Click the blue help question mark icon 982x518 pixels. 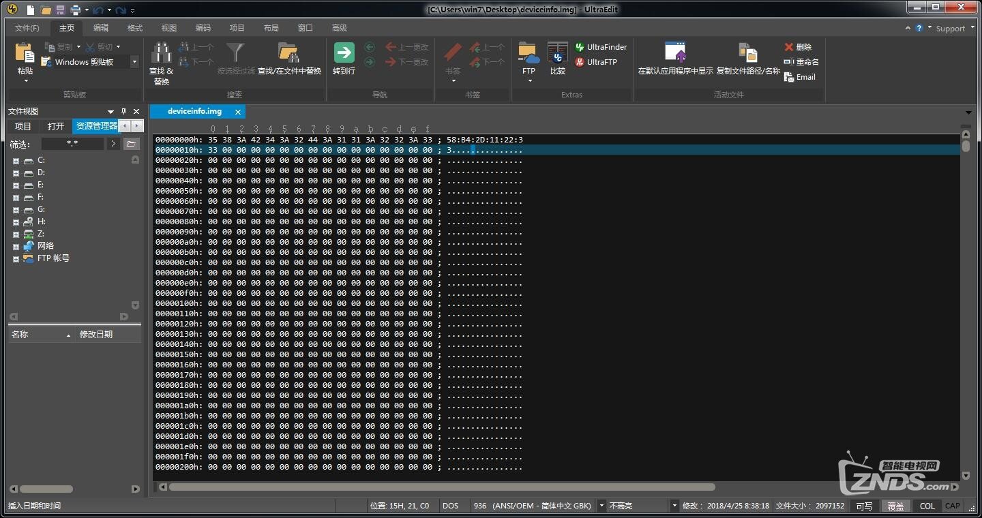pyautogui.click(x=919, y=28)
